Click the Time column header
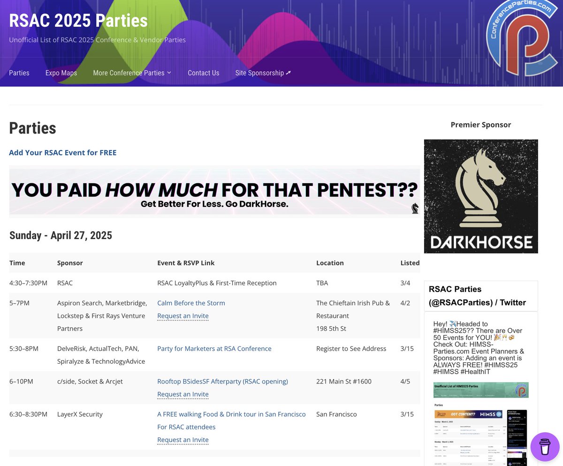 pyautogui.click(x=17, y=263)
